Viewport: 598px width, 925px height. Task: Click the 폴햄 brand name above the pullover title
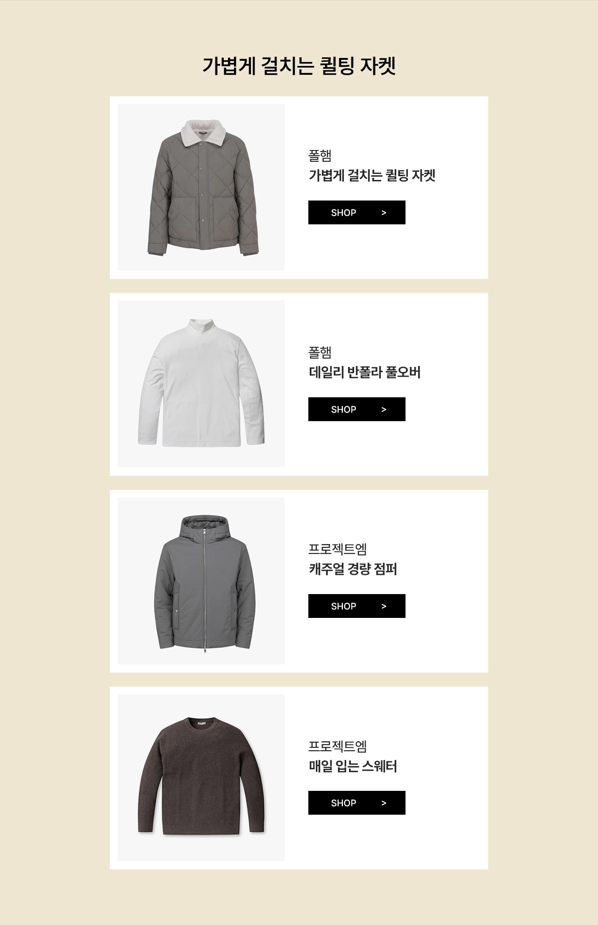(320, 352)
